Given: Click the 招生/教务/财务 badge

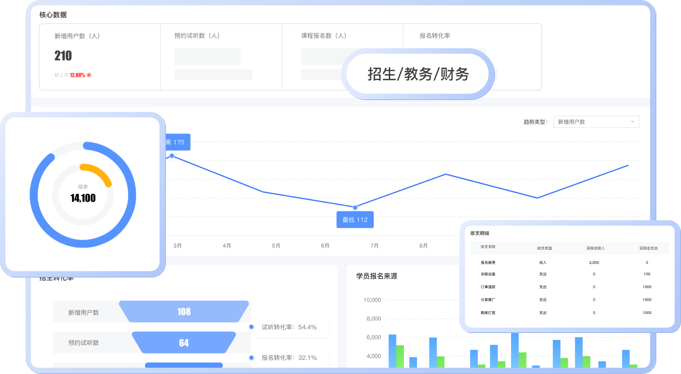Looking at the screenshot, I should click(x=418, y=74).
